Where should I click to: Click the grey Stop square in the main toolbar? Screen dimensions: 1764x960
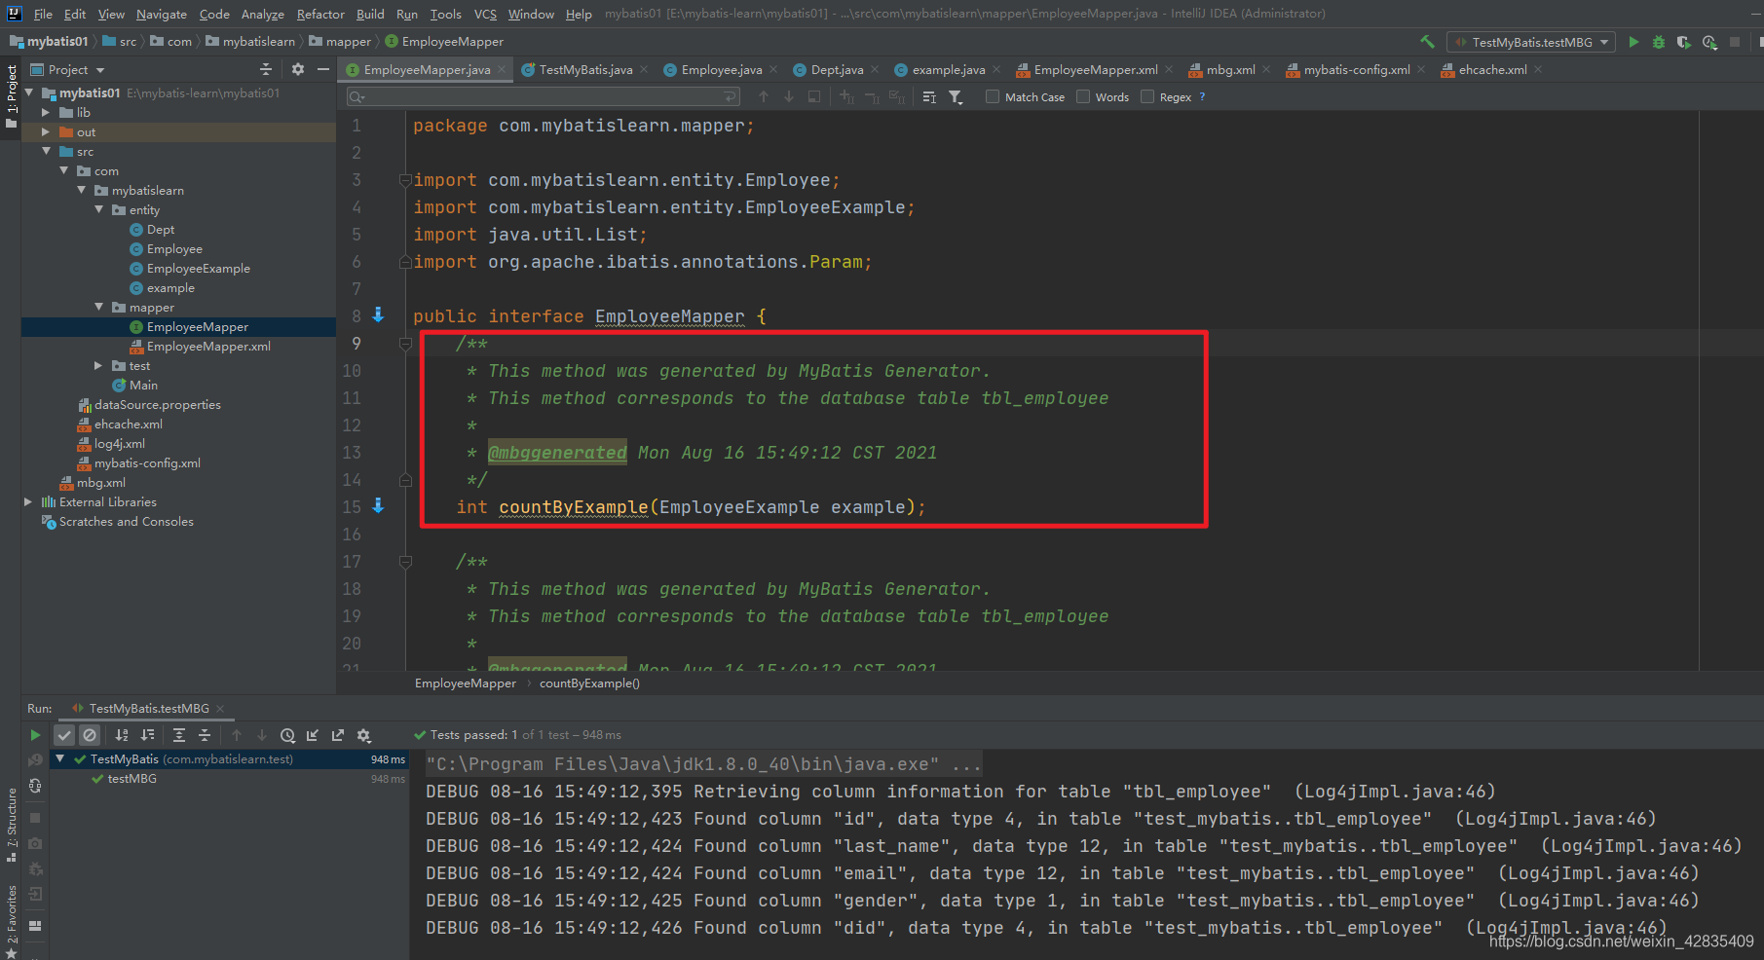point(1735,42)
